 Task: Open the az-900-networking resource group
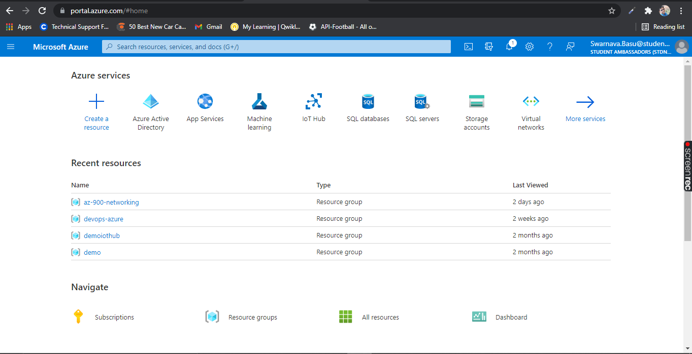point(111,202)
